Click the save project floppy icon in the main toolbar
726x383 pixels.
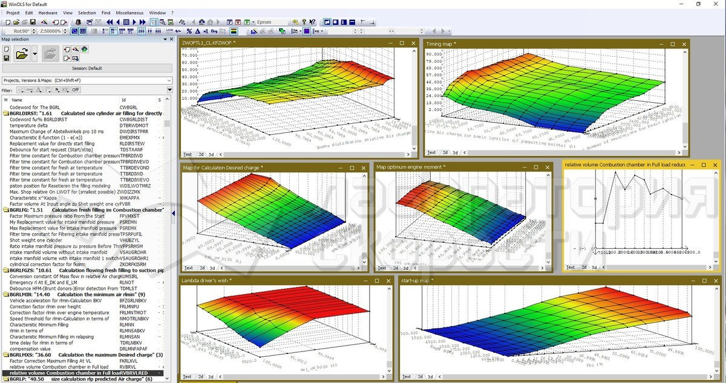(33, 22)
